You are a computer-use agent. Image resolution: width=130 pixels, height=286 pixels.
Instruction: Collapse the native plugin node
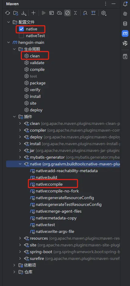(x=20, y=164)
